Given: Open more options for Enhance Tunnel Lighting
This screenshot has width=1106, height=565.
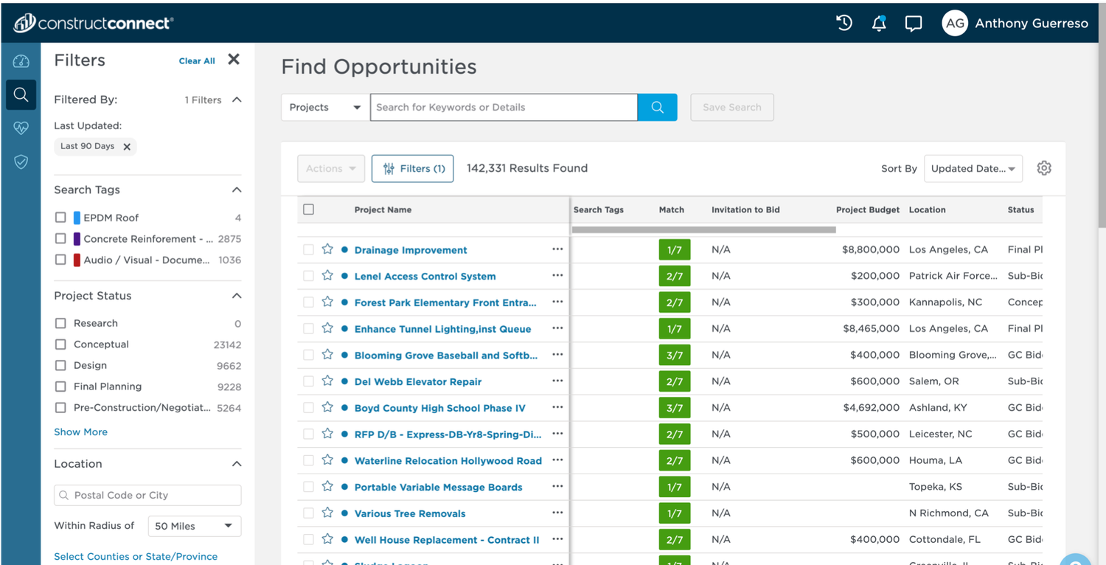Looking at the screenshot, I should click(557, 328).
